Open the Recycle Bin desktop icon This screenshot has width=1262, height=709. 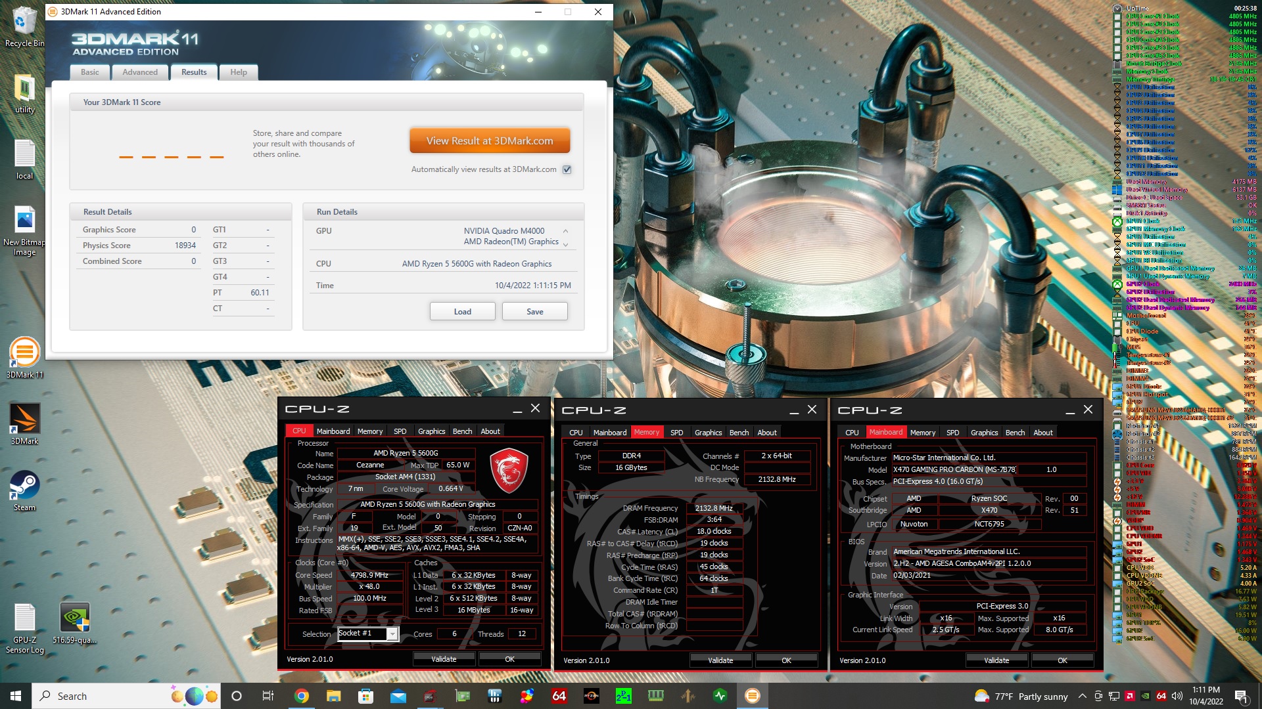(24, 26)
